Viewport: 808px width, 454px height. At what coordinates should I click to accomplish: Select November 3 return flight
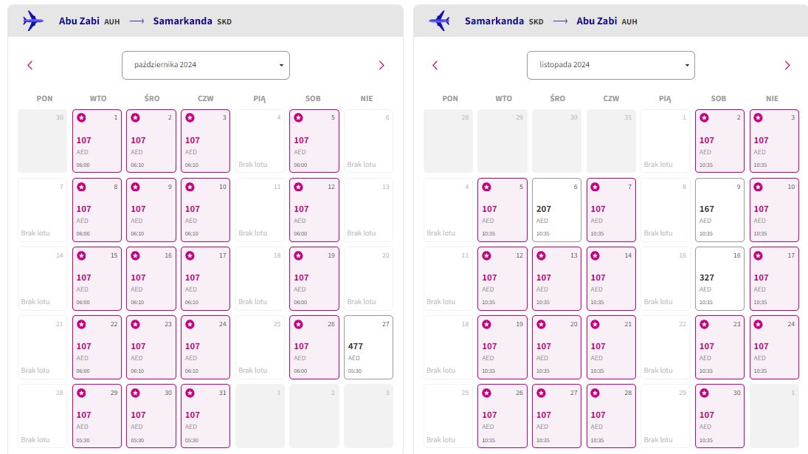point(774,141)
